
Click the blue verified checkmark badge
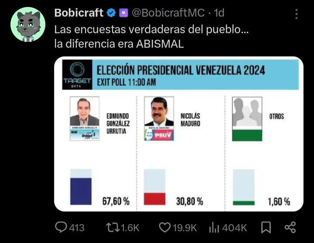(x=111, y=13)
